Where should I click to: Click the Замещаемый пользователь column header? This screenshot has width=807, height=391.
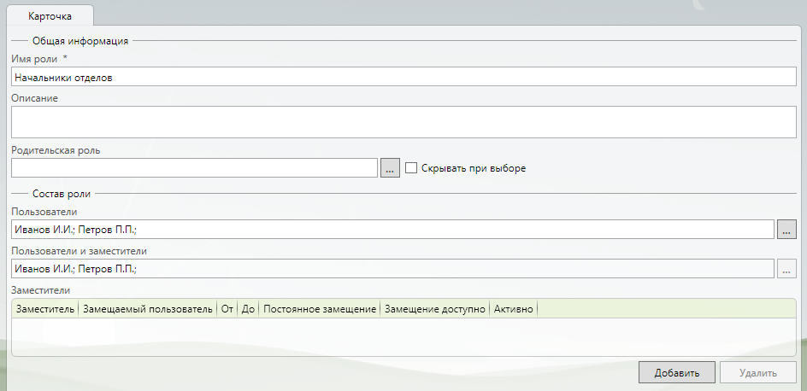pyautogui.click(x=147, y=308)
